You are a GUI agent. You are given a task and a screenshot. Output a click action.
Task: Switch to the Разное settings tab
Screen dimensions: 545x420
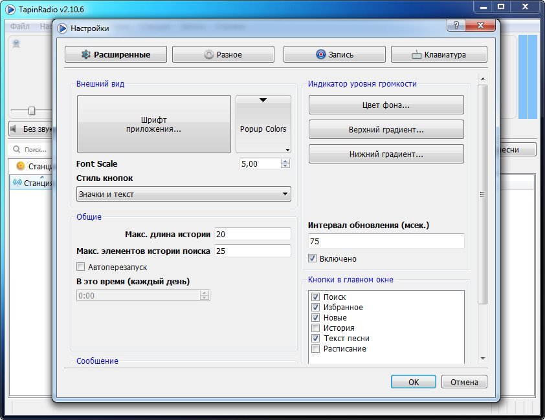pos(223,55)
